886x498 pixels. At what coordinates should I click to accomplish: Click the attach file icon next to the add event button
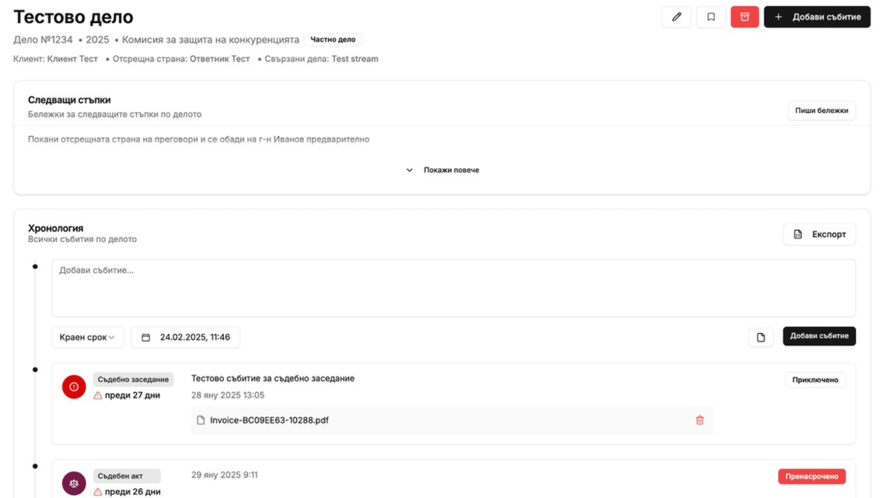[x=761, y=337]
